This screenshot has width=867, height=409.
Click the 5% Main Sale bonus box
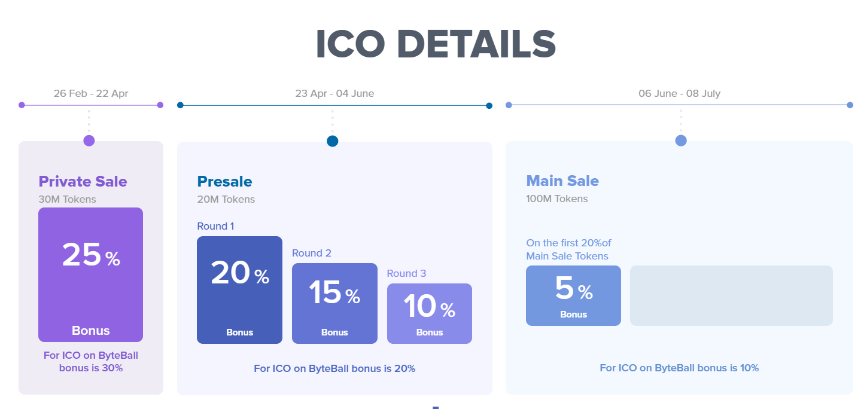[573, 295]
